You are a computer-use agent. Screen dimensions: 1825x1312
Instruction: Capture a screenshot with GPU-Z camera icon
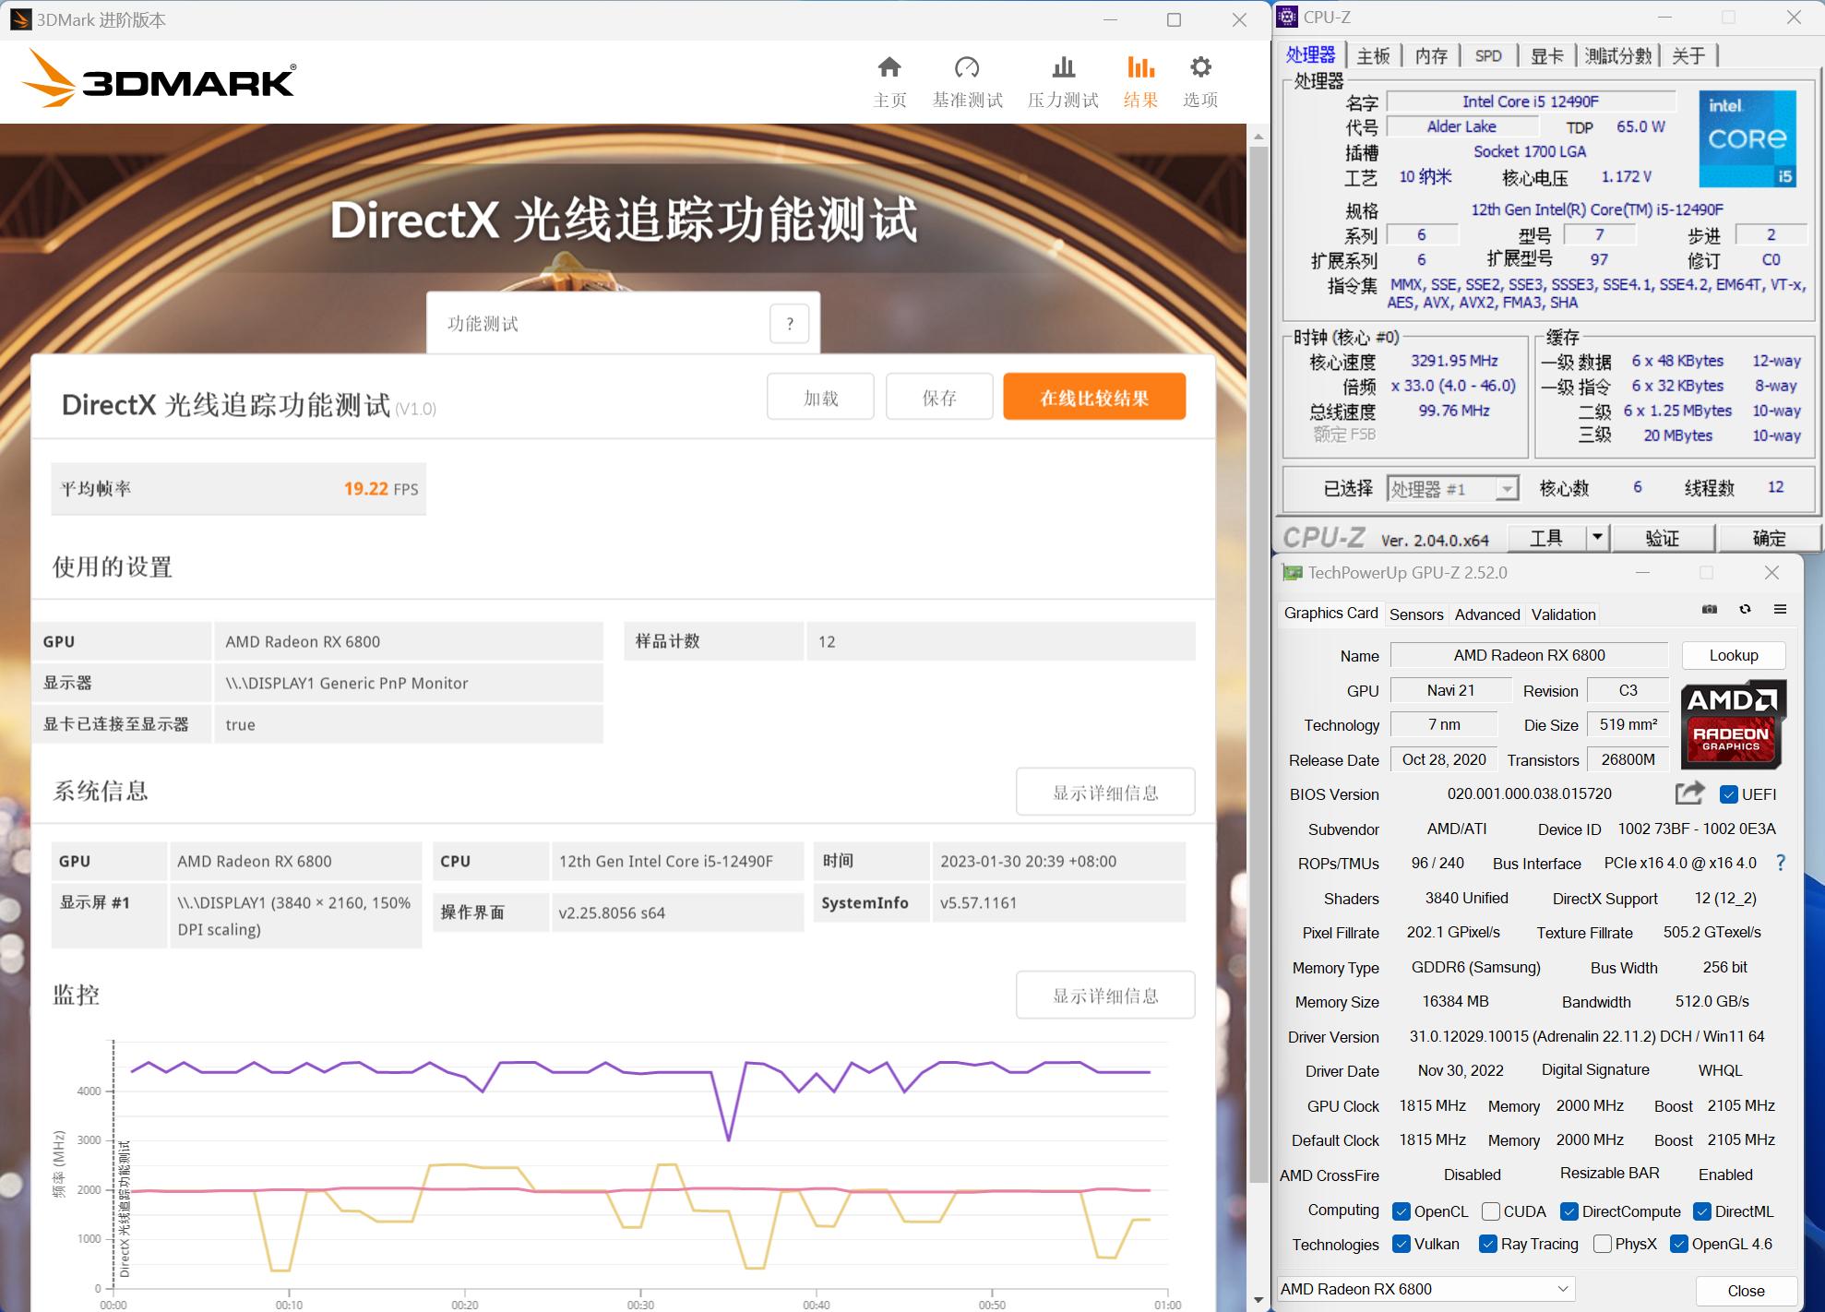click(x=1709, y=610)
